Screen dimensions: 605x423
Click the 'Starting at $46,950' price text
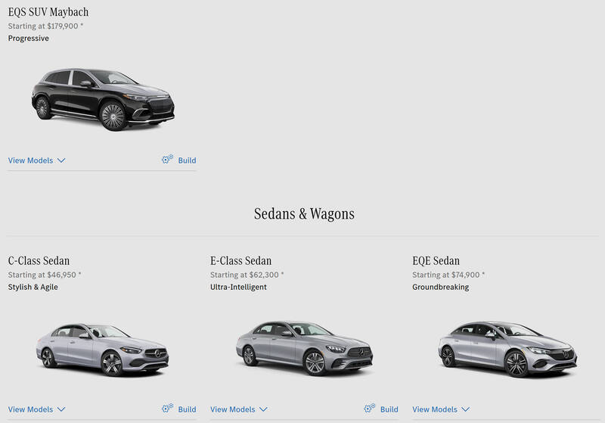(45, 275)
